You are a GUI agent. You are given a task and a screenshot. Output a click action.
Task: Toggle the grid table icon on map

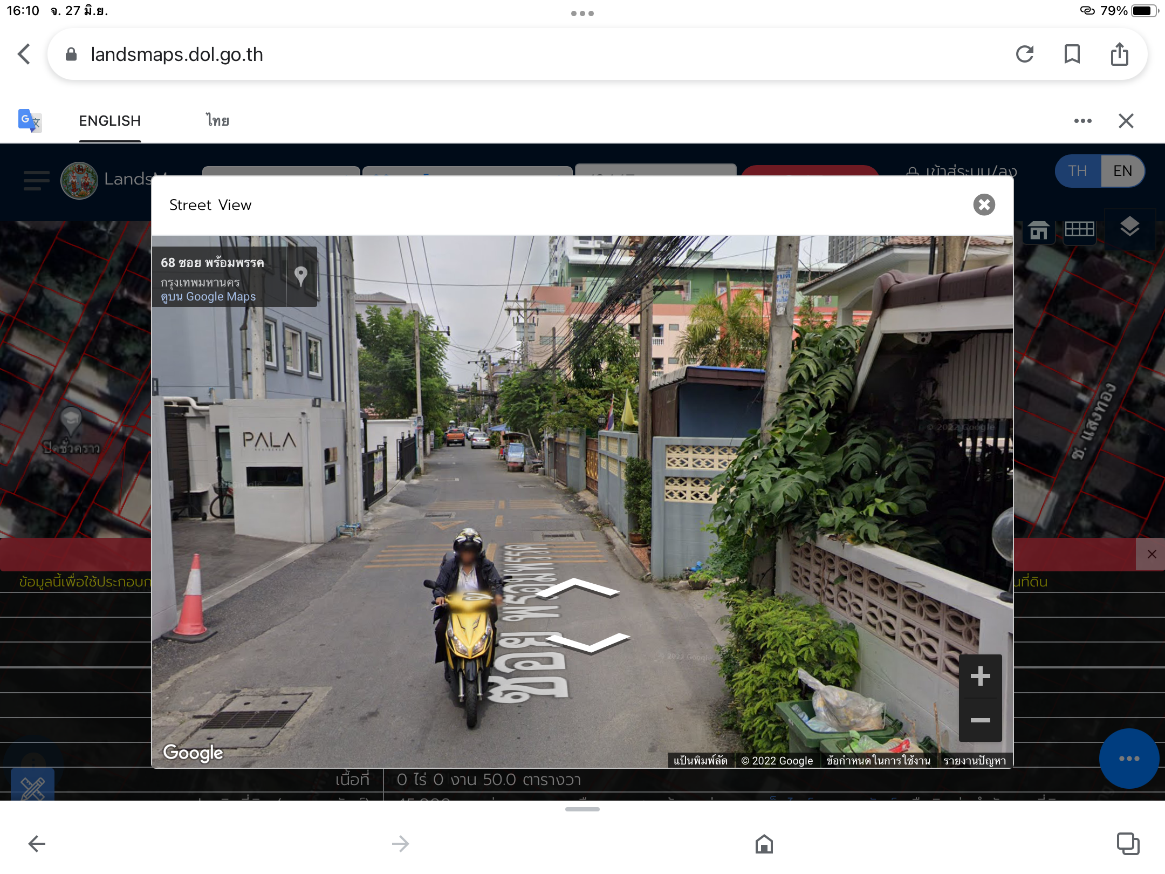point(1080,230)
